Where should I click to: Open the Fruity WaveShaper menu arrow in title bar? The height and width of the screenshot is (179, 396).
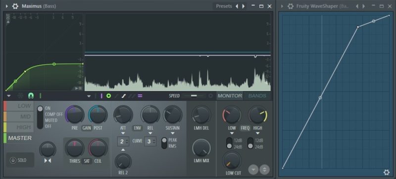[282, 6]
